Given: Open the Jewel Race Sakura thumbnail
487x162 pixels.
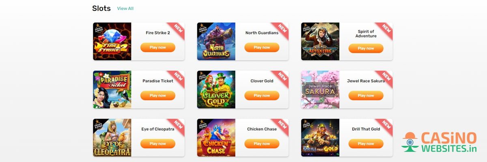Looking at the screenshot, I should (320, 90).
